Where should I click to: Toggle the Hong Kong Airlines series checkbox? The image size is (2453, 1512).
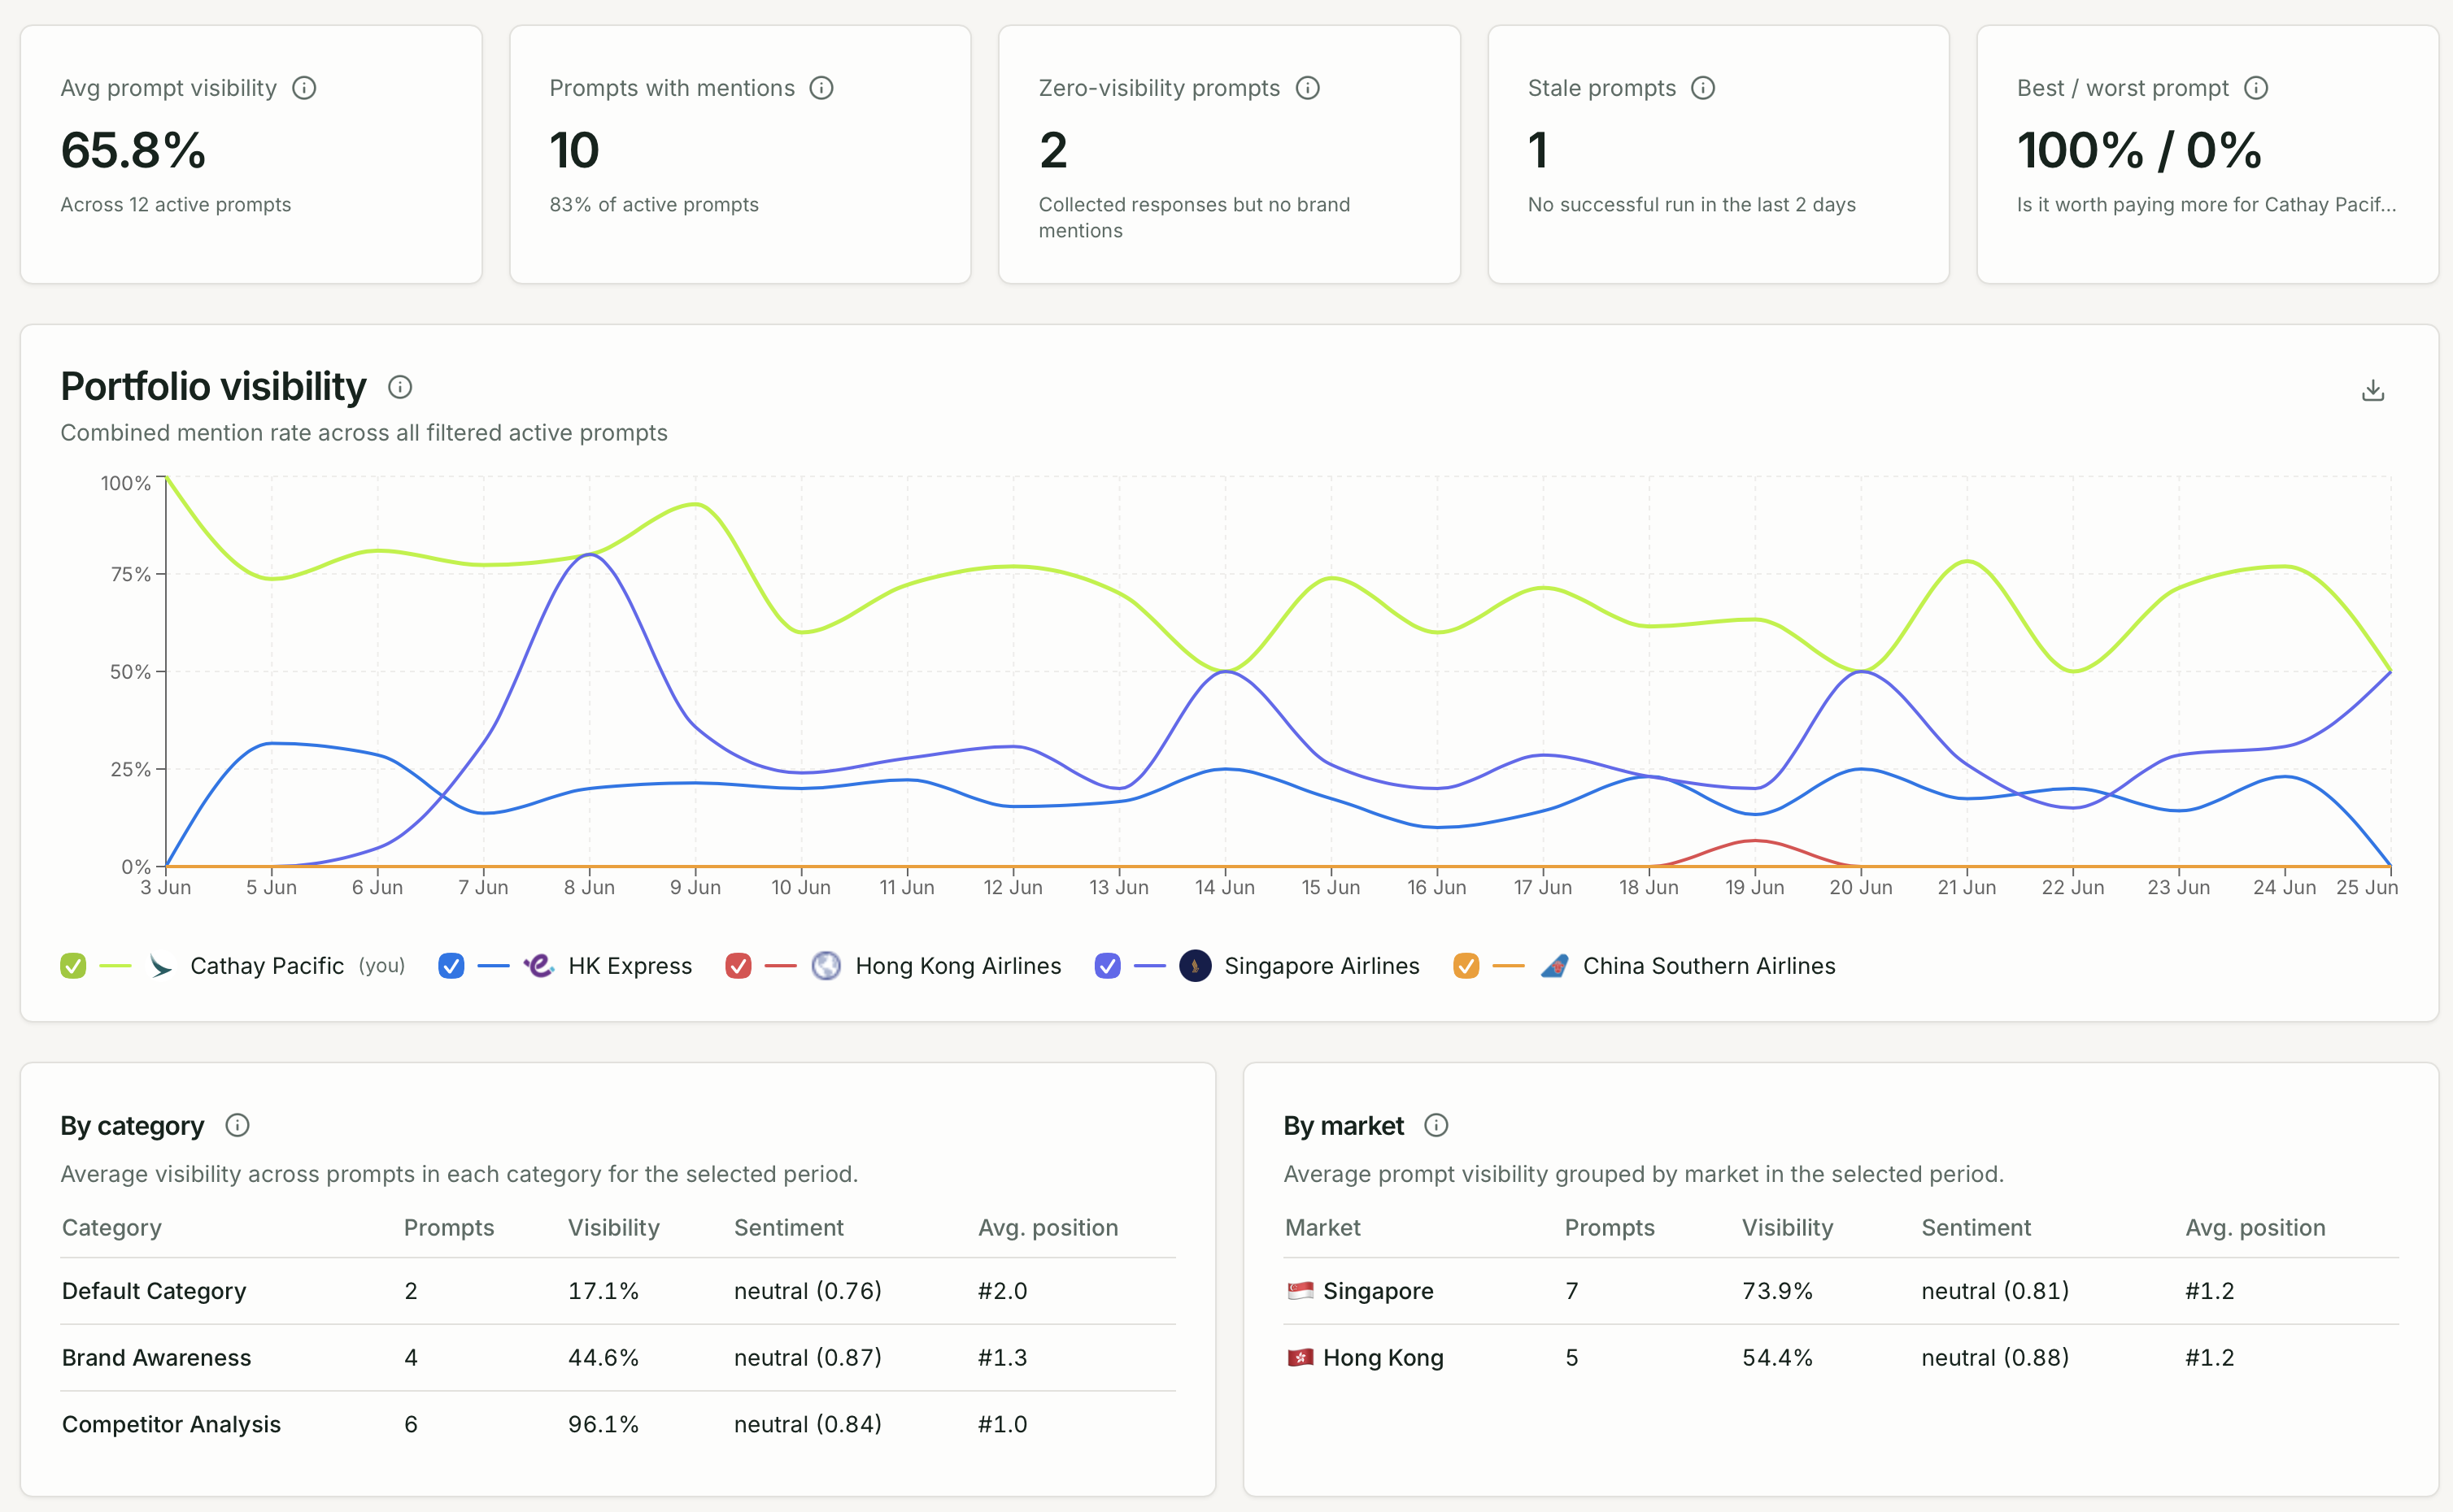click(x=739, y=966)
